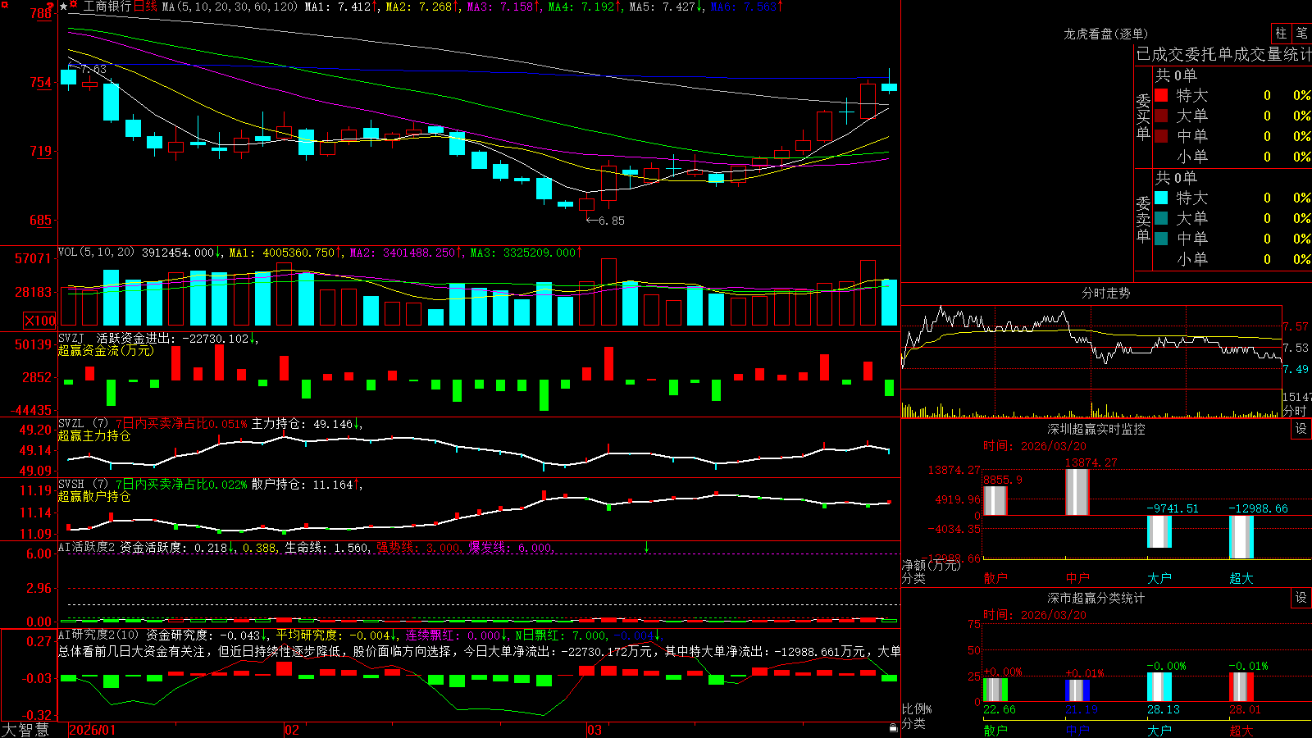The image size is (1312, 738).
Task: Click the 超大 bar showing -12988.66
Action: coord(1241,537)
